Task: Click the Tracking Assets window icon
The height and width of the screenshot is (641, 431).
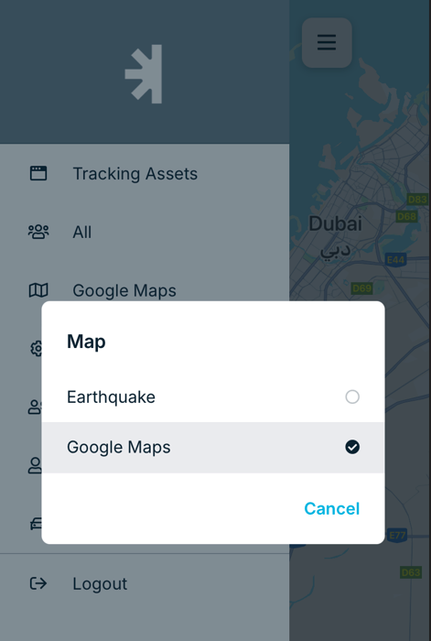Action: coord(38,173)
